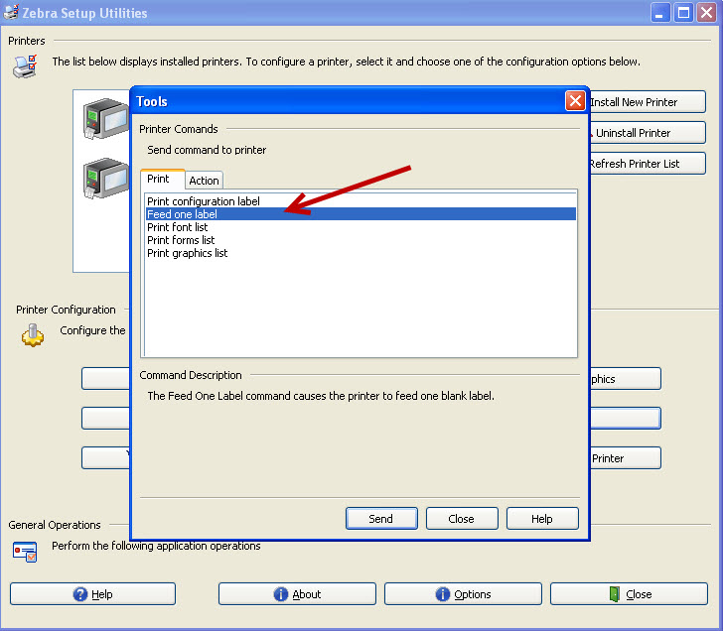Choose Feed one label in list
The width and height of the screenshot is (723, 631).
click(182, 214)
